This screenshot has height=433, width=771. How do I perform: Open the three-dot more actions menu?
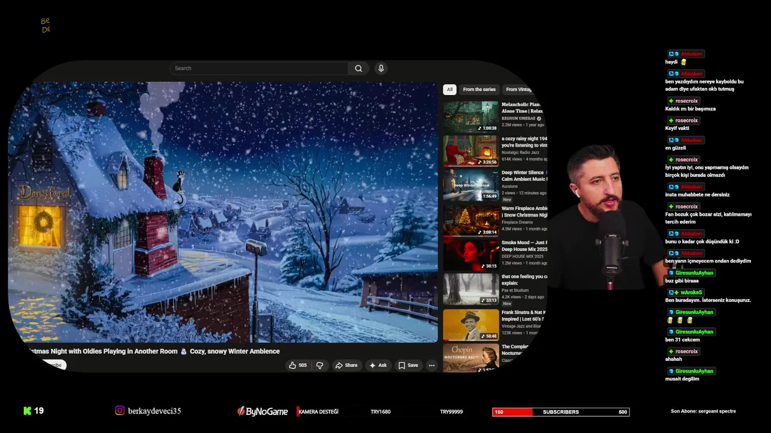[x=431, y=365]
